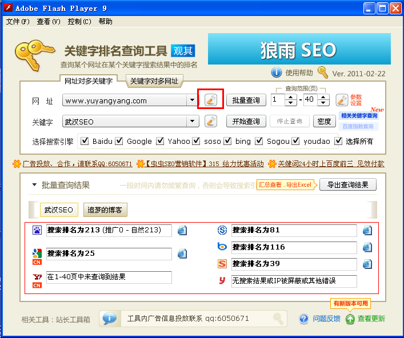This screenshot has height=338, width=404.
Task: Open Sogou rank 39 browser icon
Action: (x=367, y=264)
